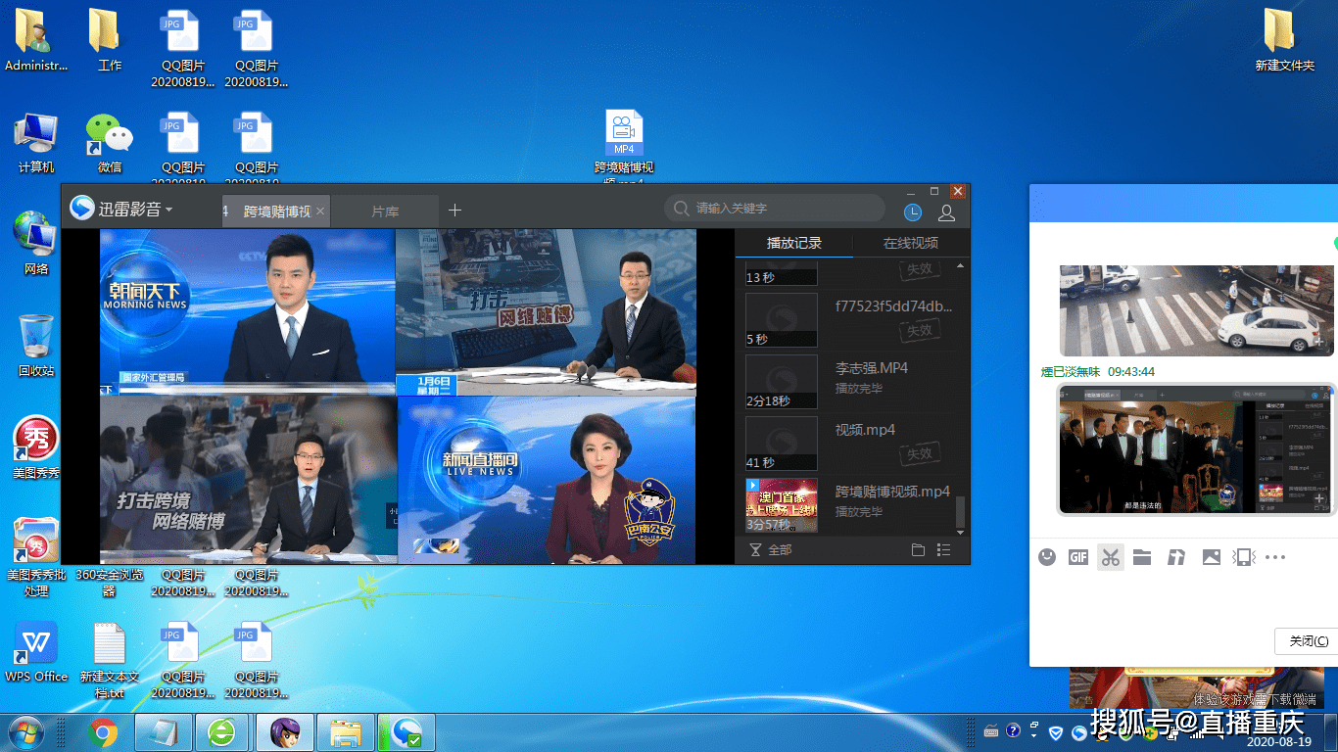Launch 微信 from desktop
The width and height of the screenshot is (1338, 752).
[x=110, y=144]
